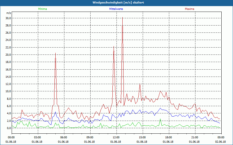Click the 20,0 y-axis value

point(8,55)
